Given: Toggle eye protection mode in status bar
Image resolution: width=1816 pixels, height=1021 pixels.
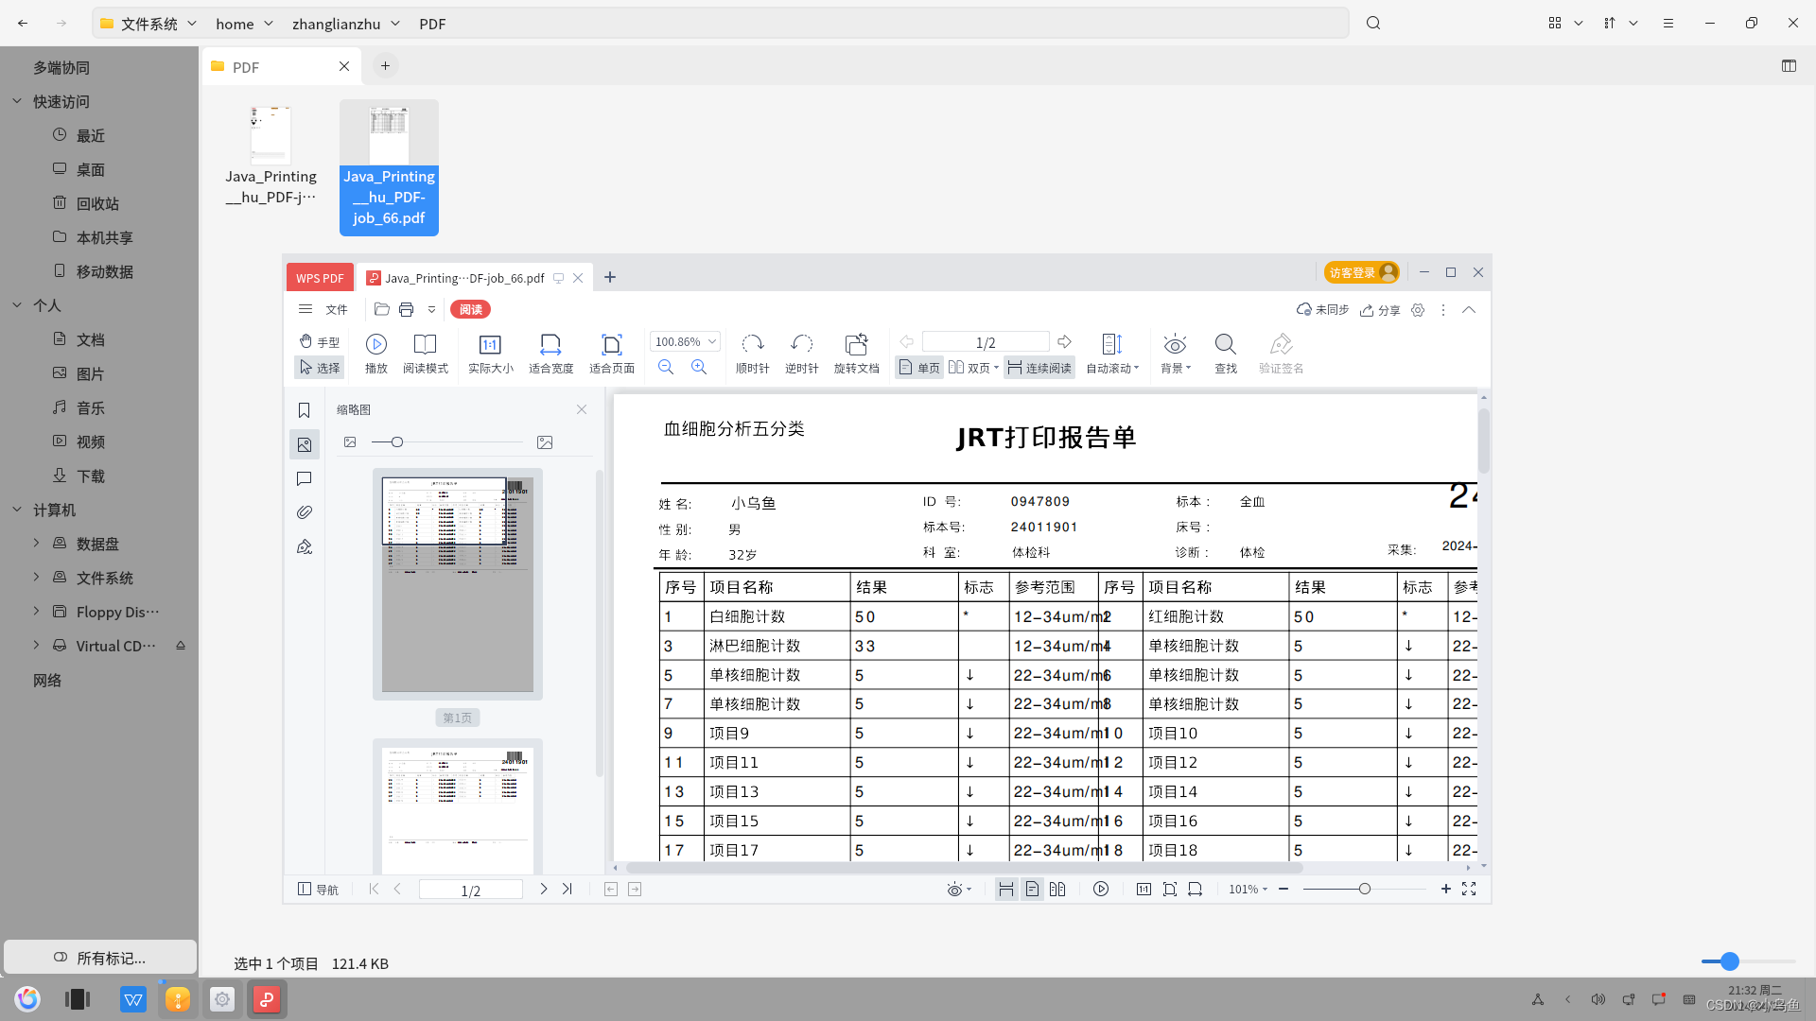Looking at the screenshot, I should [x=959, y=889].
